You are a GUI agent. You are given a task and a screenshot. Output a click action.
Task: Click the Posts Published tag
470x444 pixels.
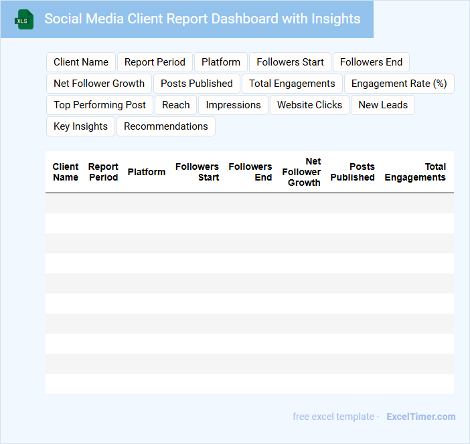coord(197,84)
